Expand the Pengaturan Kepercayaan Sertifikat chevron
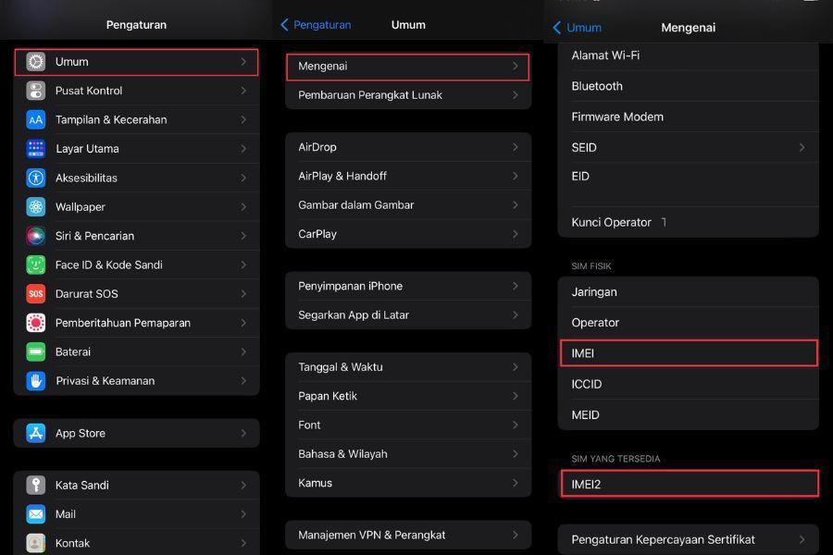 tap(802, 539)
